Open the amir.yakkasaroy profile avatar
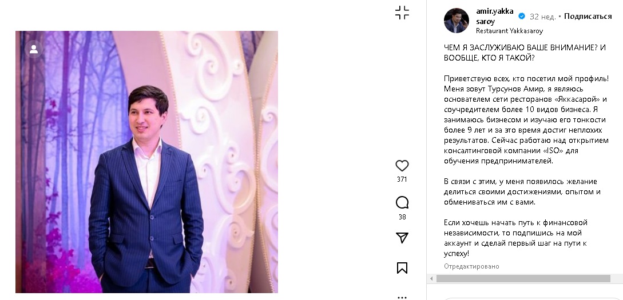623x300 pixels. [x=457, y=21]
